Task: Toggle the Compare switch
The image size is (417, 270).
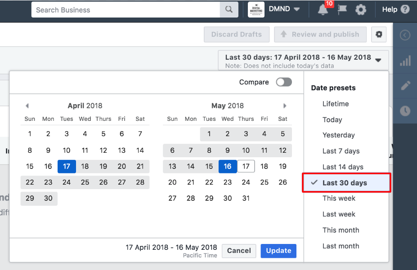Action: [x=284, y=82]
